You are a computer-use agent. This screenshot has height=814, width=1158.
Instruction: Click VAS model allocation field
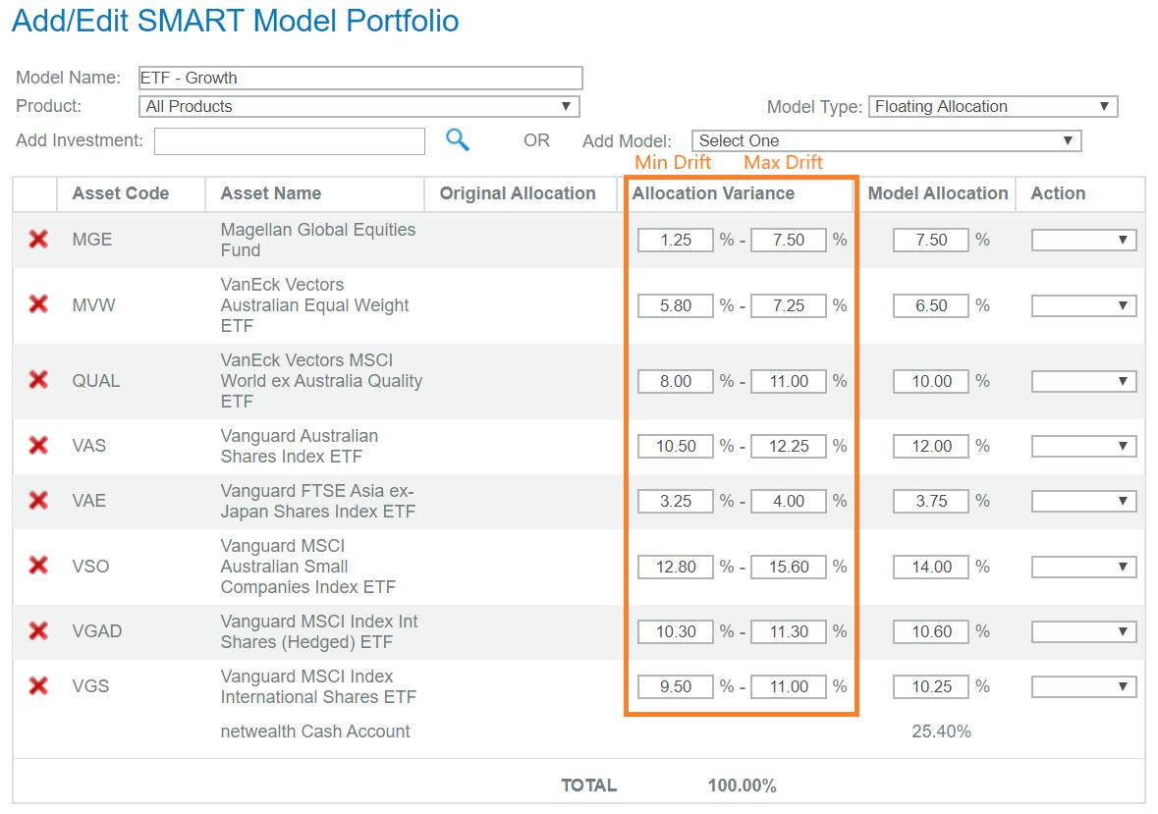(x=931, y=446)
